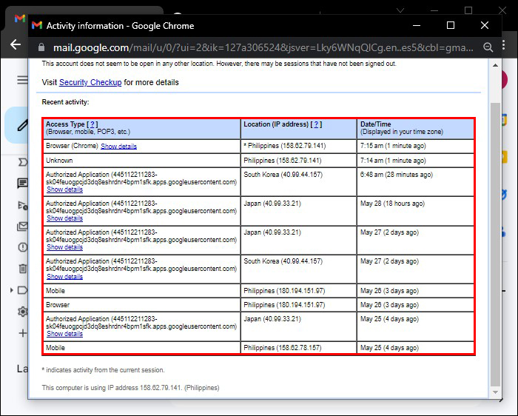Show details for South Korea 6:48 am entry
Viewport: 518px width, 416px height.
click(64, 189)
